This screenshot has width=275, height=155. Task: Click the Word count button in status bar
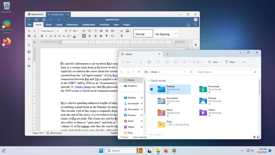pos(54,133)
